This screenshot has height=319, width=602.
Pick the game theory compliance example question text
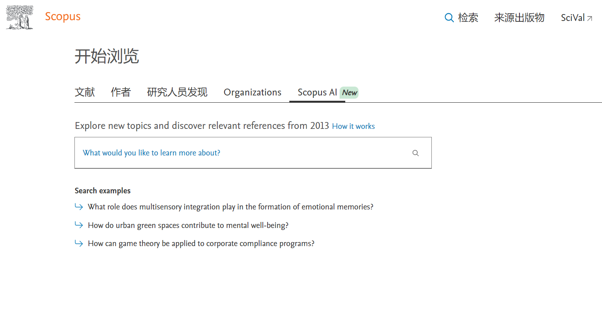click(201, 244)
